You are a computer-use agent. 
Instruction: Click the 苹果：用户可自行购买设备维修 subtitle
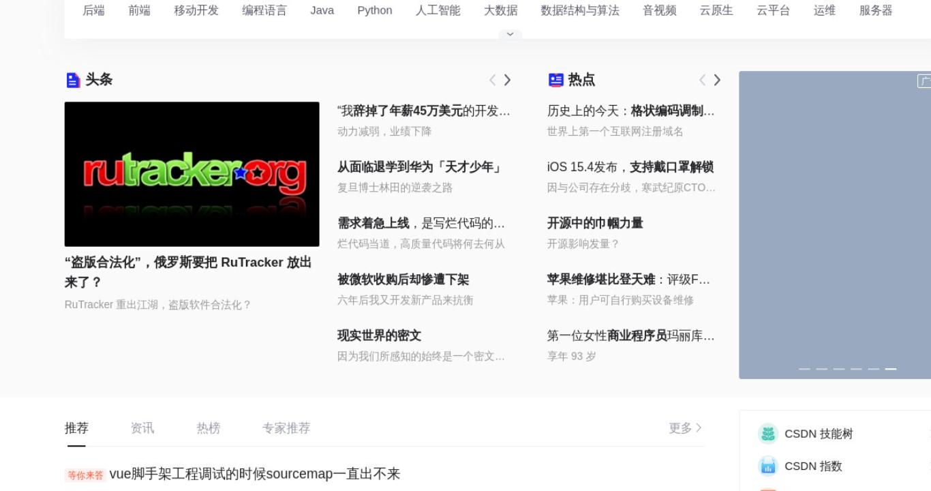[x=621, y=300]
